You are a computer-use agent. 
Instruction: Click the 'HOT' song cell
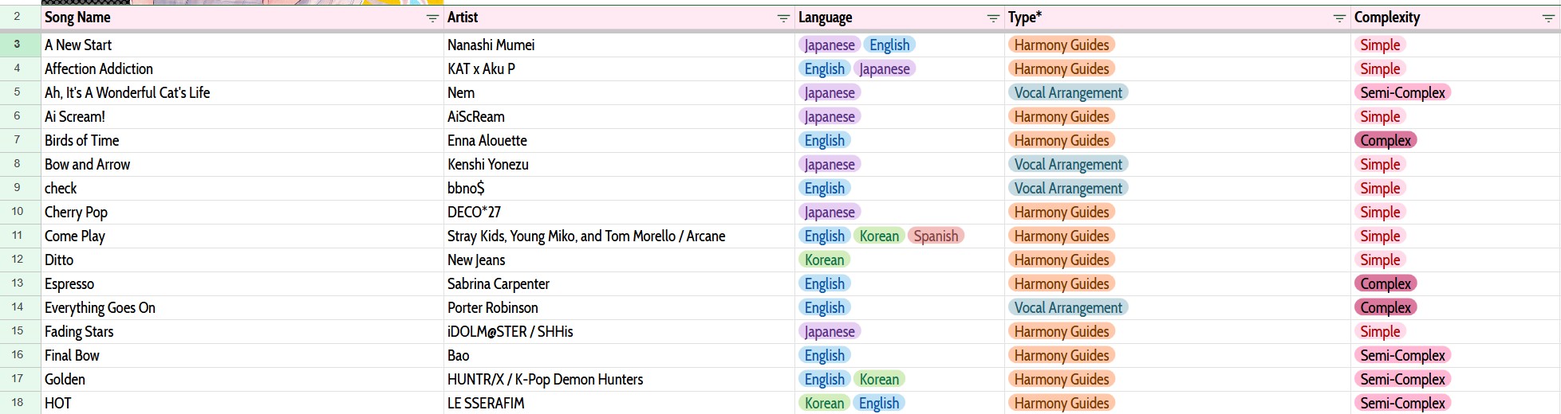242,403
